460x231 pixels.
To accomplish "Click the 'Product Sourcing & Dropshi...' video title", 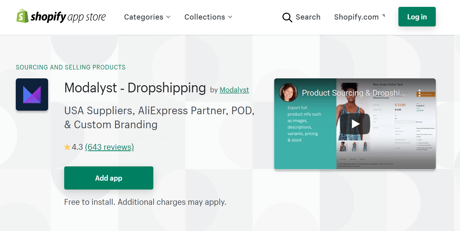I will (x=353, y=93).
